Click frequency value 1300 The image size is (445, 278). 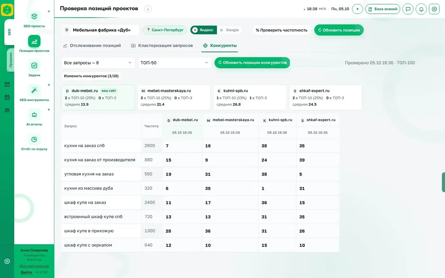(x=150, y=231)
